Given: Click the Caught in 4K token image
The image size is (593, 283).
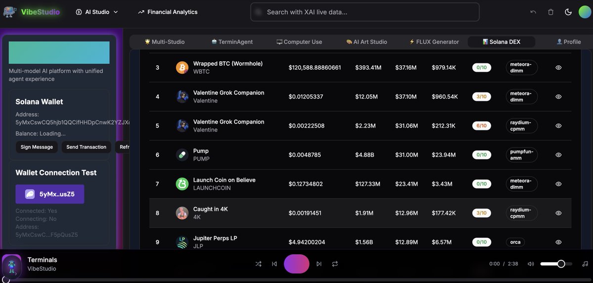Looking at the screenshot, I should coord(182,213).
